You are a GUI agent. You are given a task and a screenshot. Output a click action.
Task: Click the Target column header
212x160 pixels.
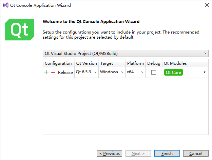(112, 63)
